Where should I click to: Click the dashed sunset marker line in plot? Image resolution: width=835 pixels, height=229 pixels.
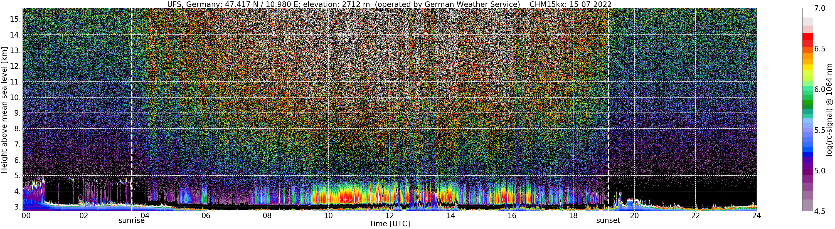[608, 109]
